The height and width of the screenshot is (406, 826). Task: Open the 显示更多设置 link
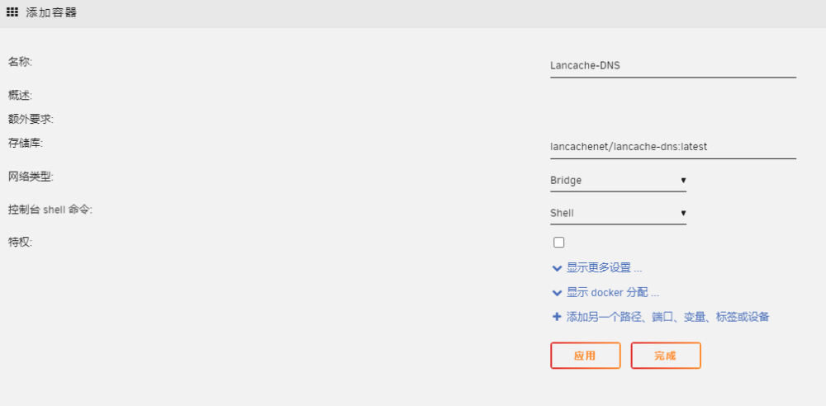click(604, 268)
